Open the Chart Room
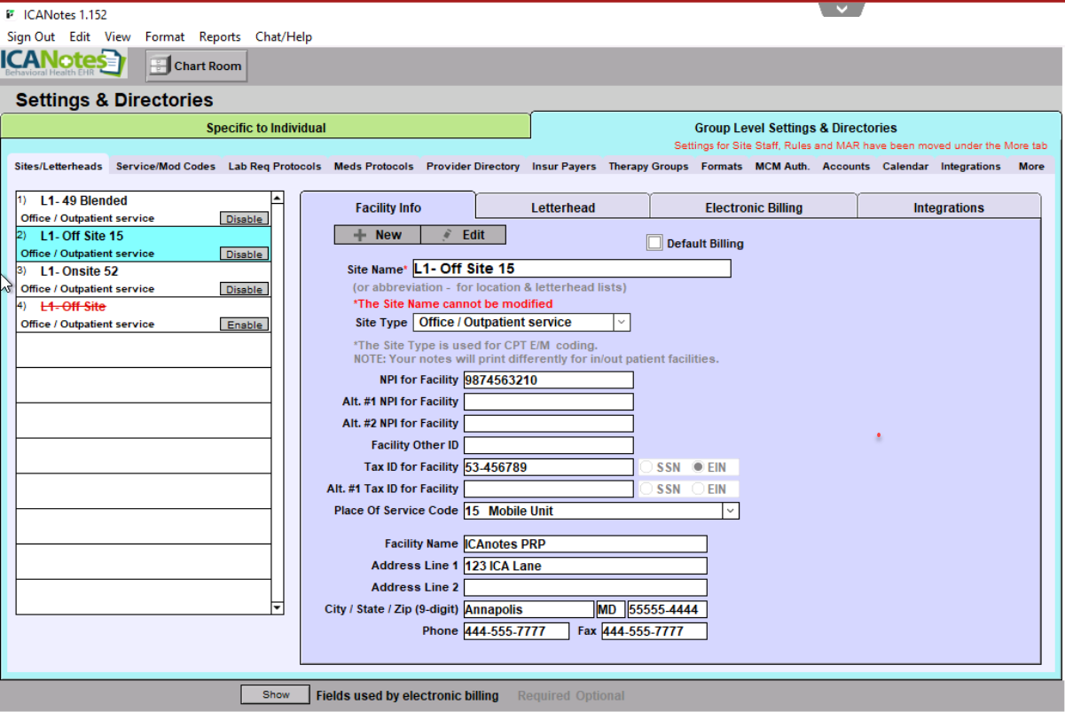Viewport: 1065px width, 712px height. pos(197,66)
